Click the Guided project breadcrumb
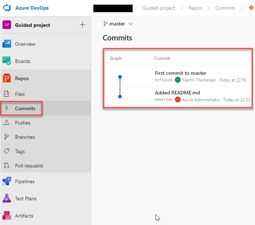The image size is (255, 225). point(159,8)
